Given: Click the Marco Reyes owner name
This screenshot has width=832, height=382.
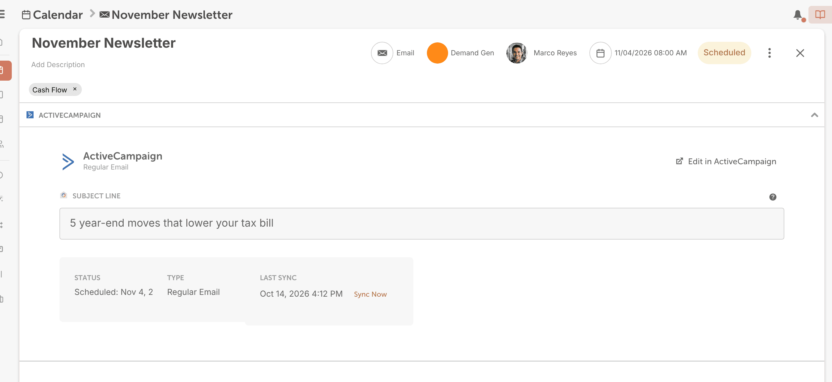Looking at the screenshot, I should click(555, 53).
